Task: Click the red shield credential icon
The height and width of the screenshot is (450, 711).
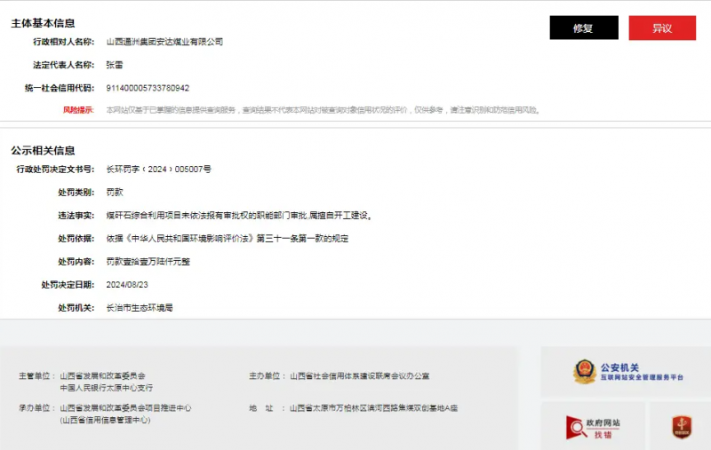Action: (682, 427)
